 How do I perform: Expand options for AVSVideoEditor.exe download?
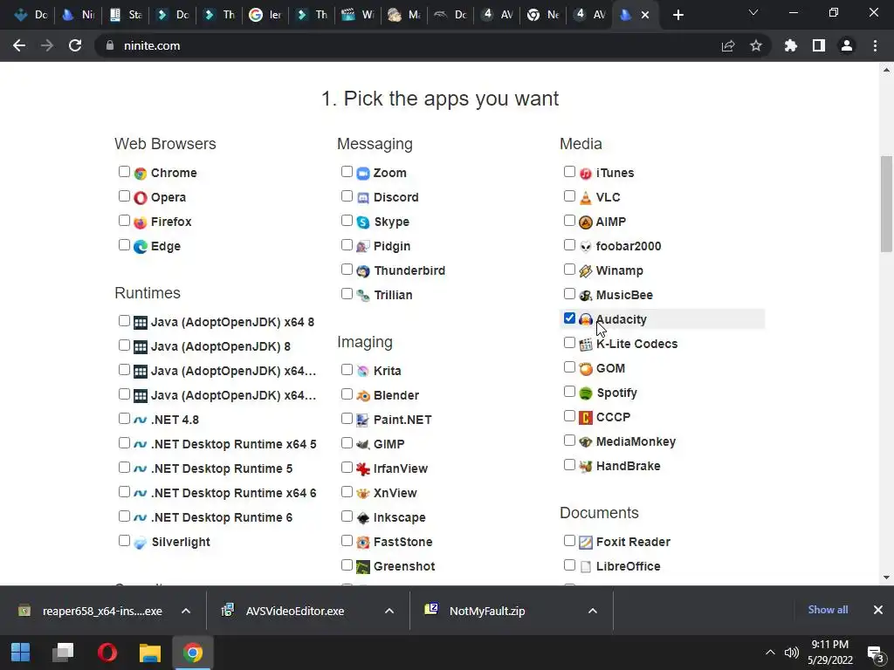point(389,611)
